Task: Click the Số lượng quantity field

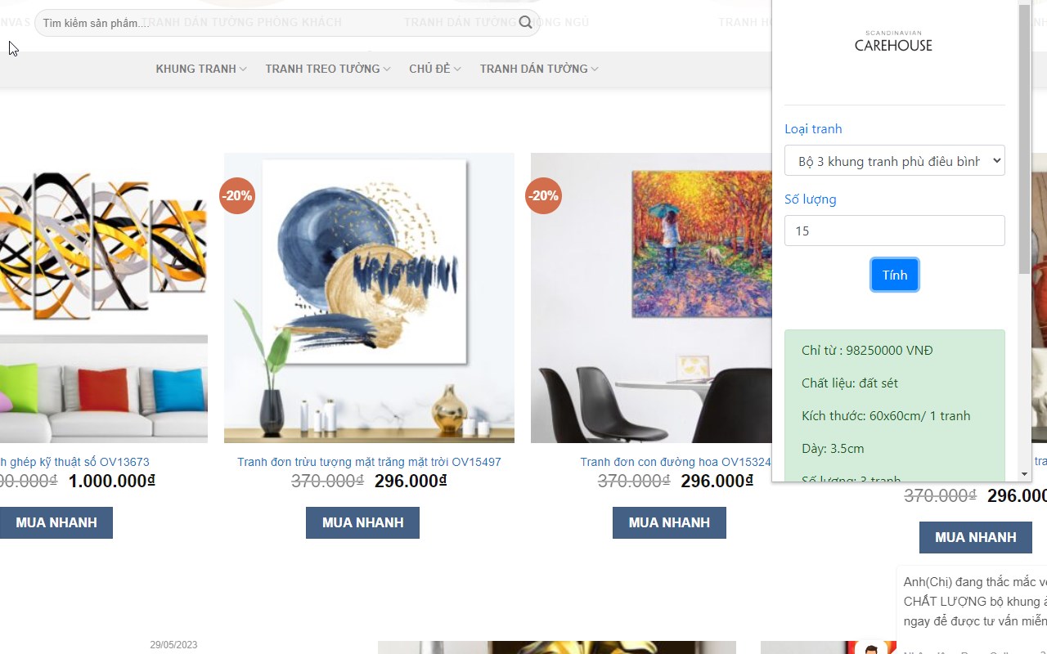Action: point(894,231)
